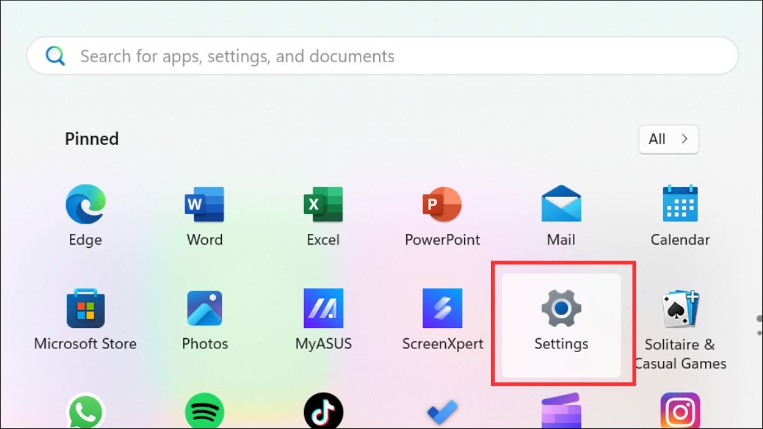
Task: Launch the Instagram app
Action: pos(680,412)
